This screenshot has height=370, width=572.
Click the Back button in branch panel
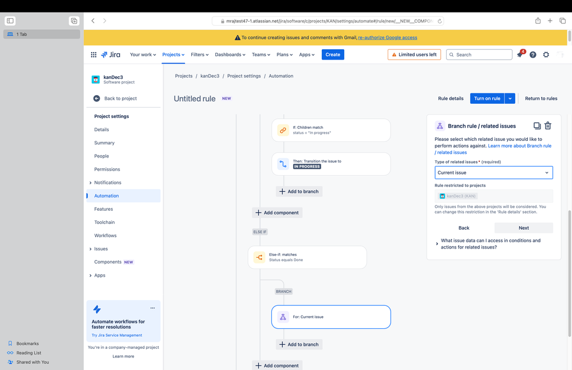coord(464,228)
